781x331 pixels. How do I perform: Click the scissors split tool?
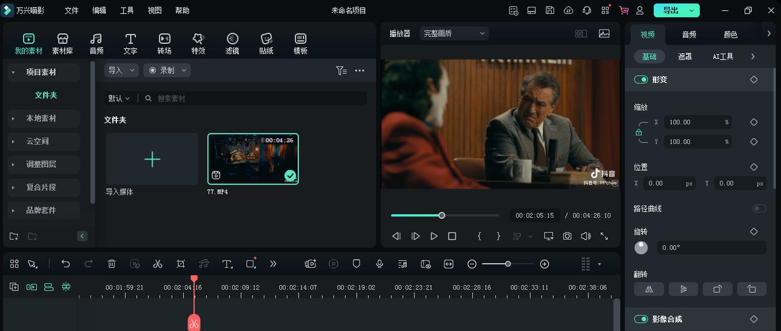point(158,264)
